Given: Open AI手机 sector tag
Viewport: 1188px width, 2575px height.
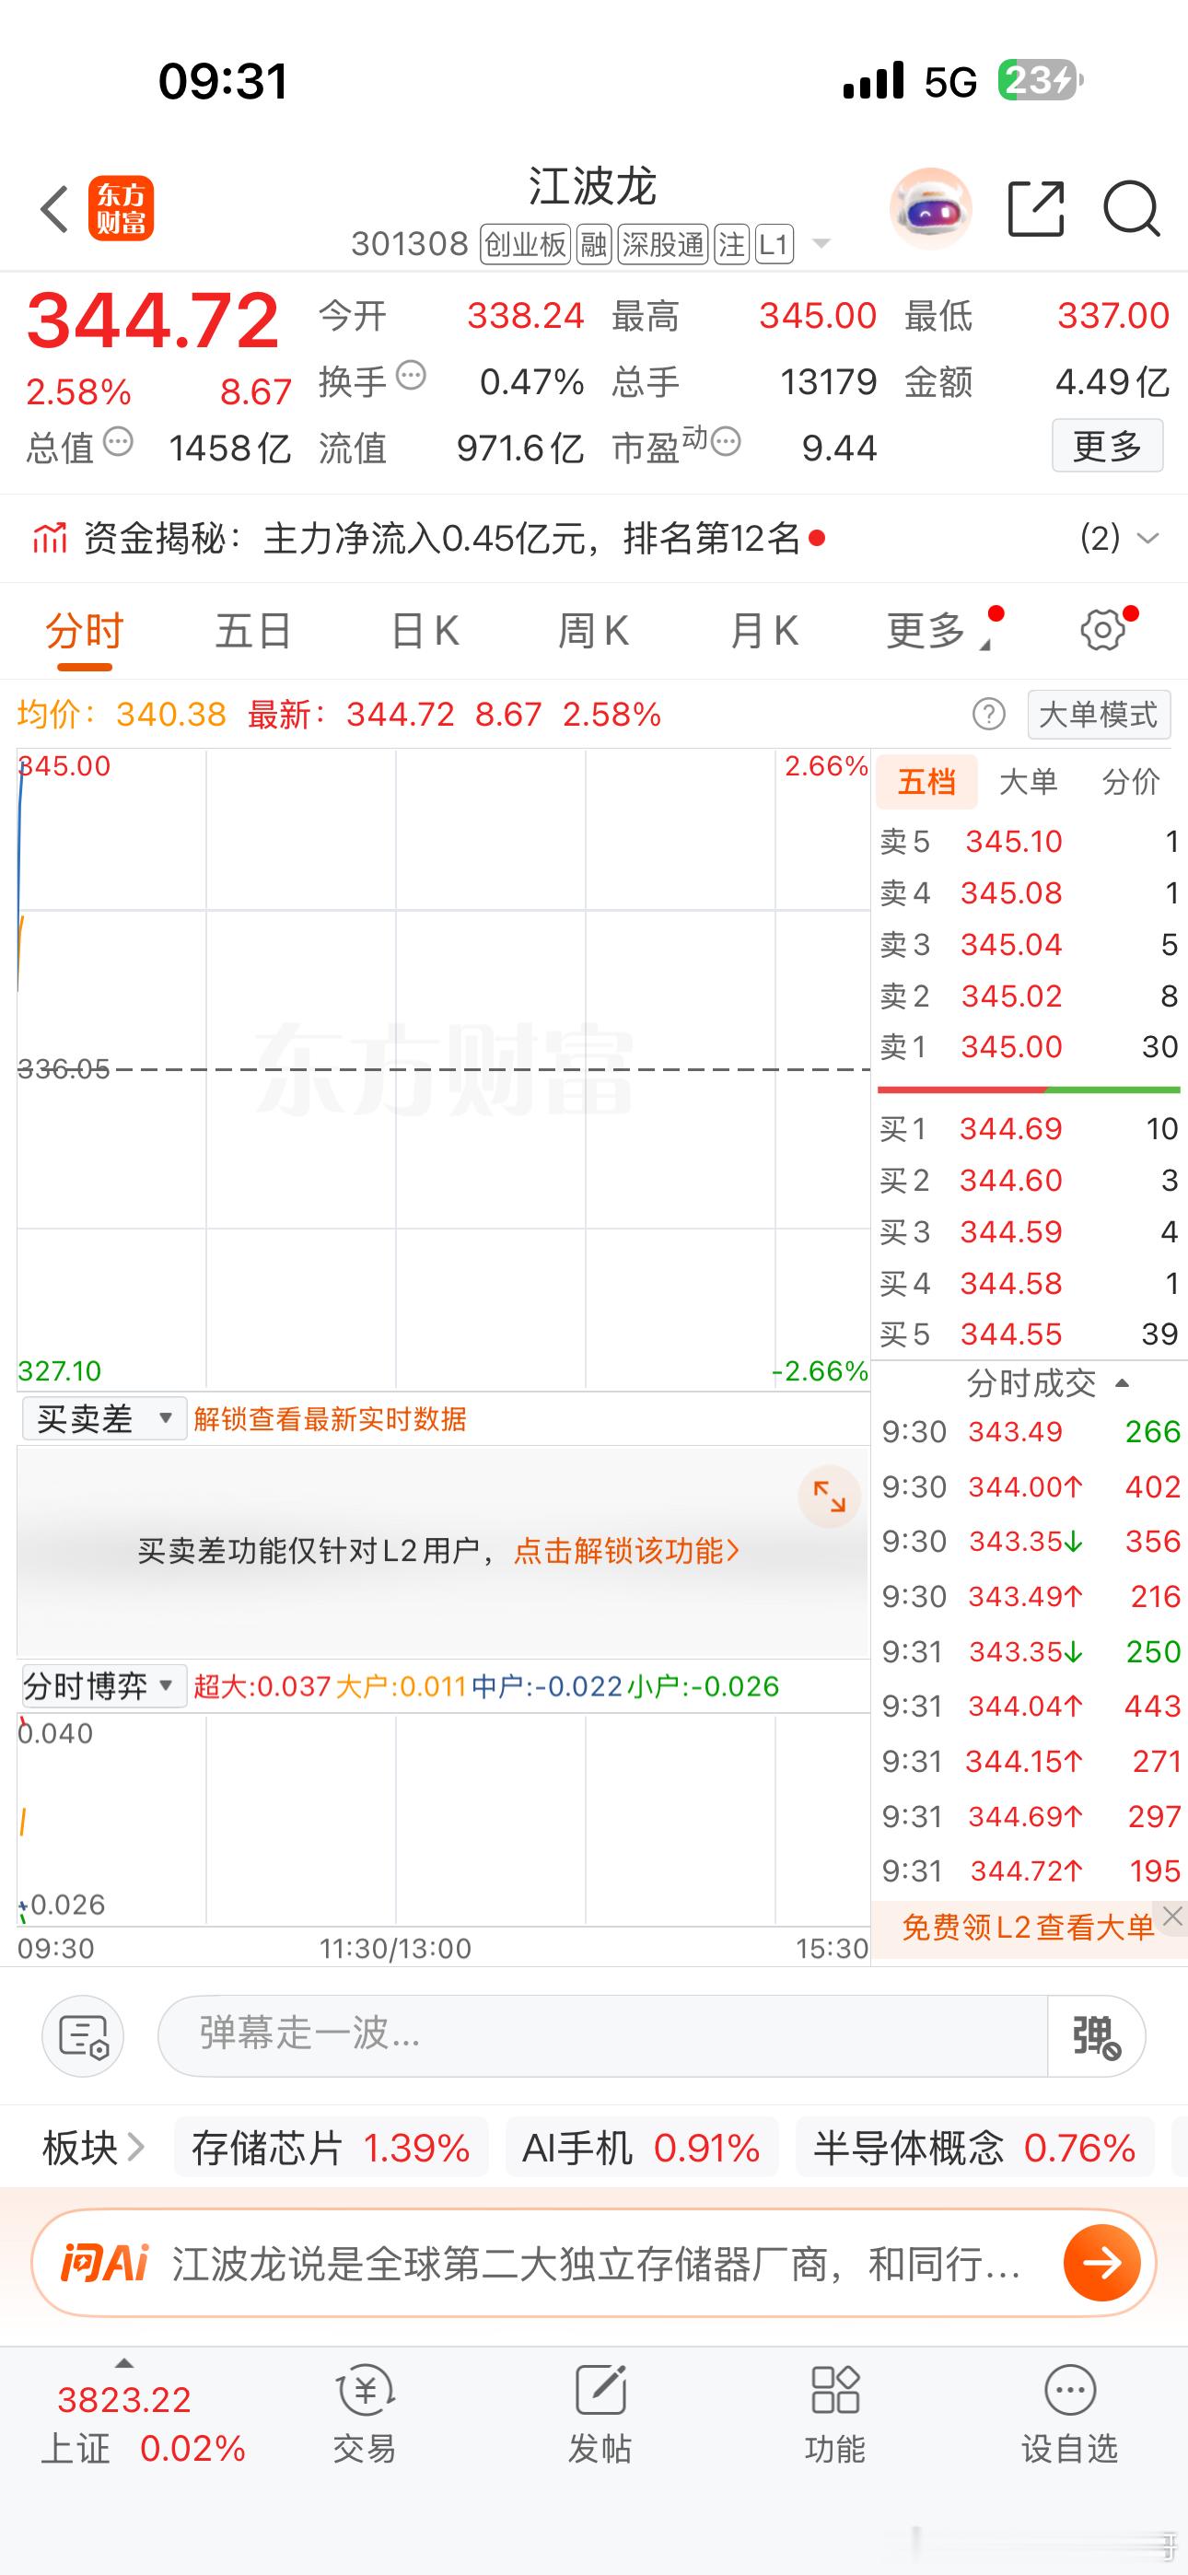Looking at the screenshot, I should [x=641, y=2147].
